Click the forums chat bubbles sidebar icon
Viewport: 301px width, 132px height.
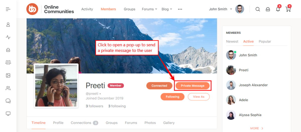pyautogui.click(x=8, y=101)
